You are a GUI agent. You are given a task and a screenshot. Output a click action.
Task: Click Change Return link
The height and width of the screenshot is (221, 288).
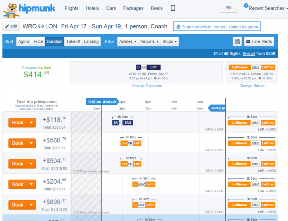click(252, 86)
